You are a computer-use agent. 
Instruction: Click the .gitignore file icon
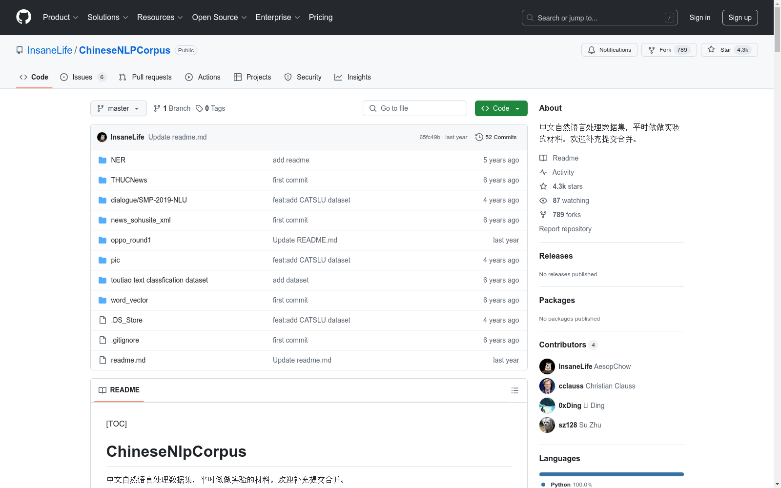[x=103, y=340]
